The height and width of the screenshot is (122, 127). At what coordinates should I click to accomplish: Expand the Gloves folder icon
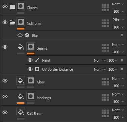coord(12,7)
